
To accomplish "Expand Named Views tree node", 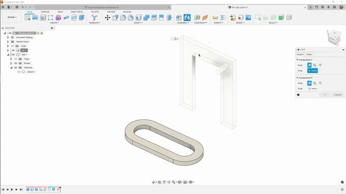I will pyautogui.click(x=8, y=41).
